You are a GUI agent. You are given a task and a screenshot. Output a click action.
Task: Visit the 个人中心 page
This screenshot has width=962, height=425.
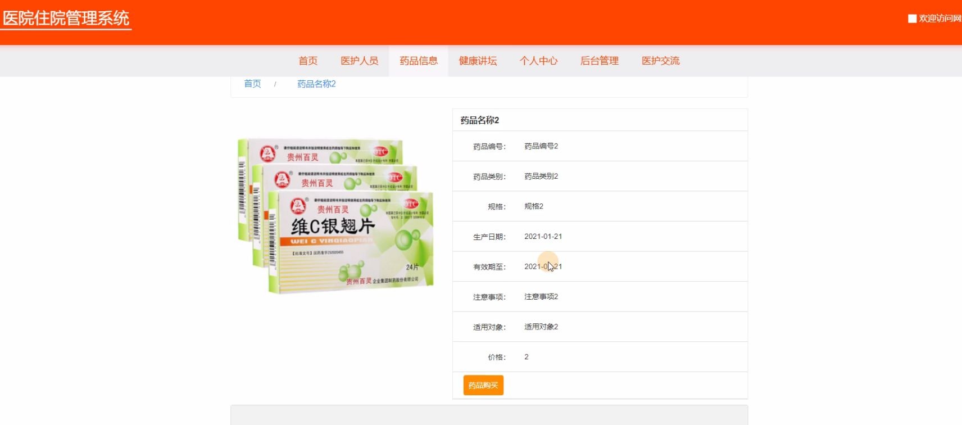(x=538, y=61)
